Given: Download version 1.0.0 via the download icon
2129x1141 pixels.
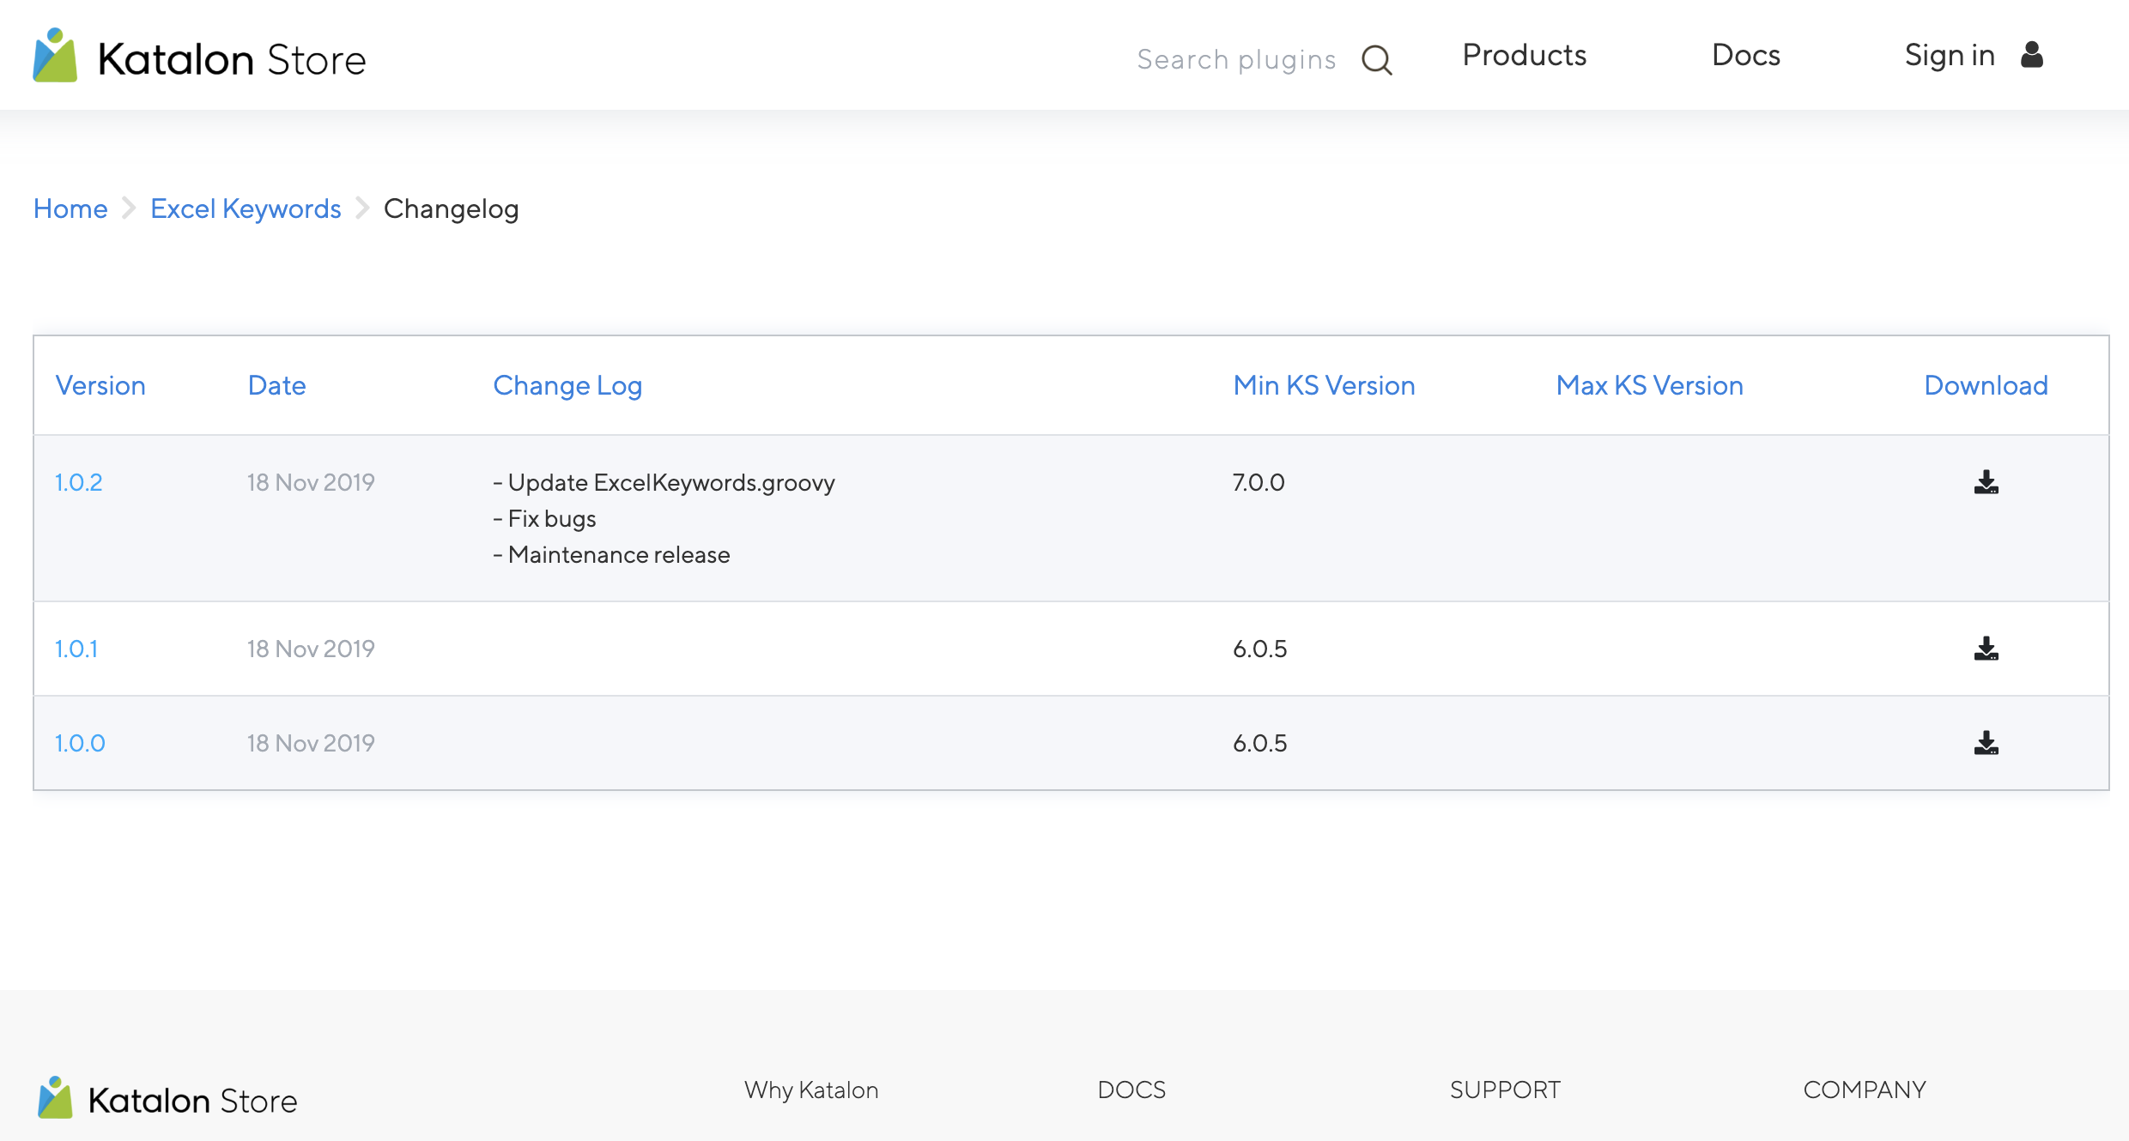Looking at the screenshot, I should 1986,743.
